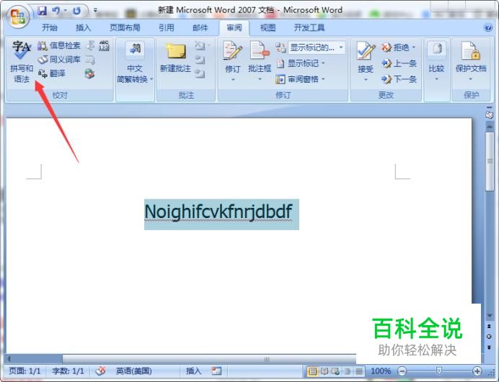Save the document from quick access toolbar
This screenshot has height=382, width=499.
[42, 11]
